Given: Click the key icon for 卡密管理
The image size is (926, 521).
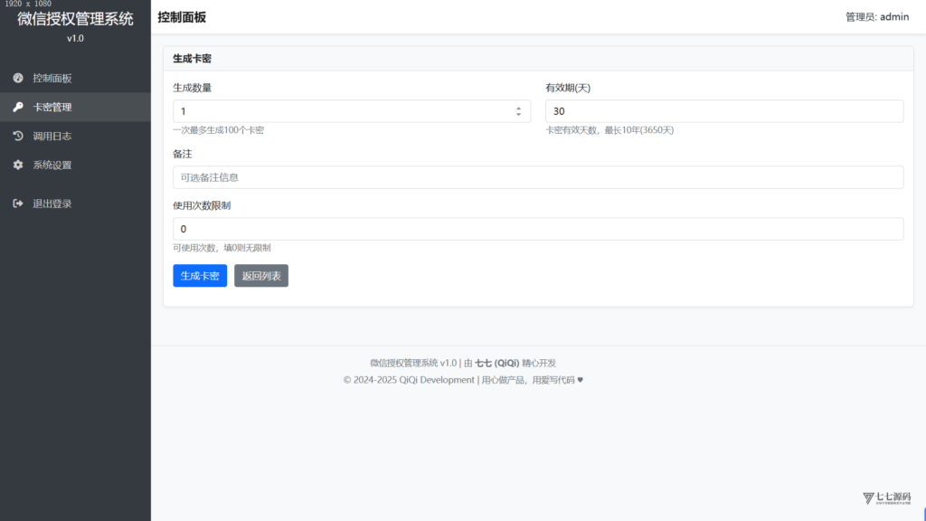Looking at the screenshot, I should pyautogui.click(x=18, y=107).
